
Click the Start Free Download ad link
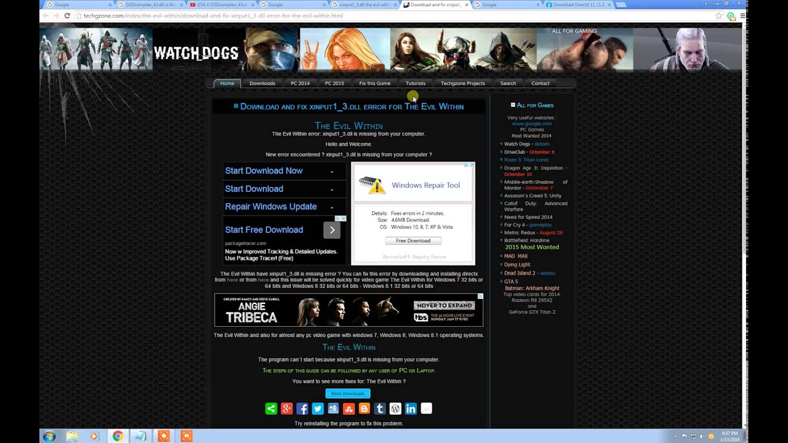[x=263, y=229]
